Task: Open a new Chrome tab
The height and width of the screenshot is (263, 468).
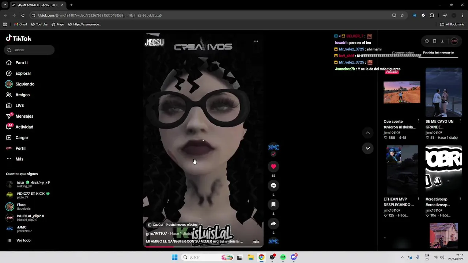Action: tap(71, 5)
